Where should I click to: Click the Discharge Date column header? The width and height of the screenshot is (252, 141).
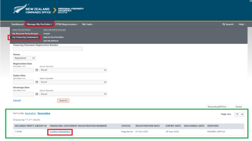194,126
